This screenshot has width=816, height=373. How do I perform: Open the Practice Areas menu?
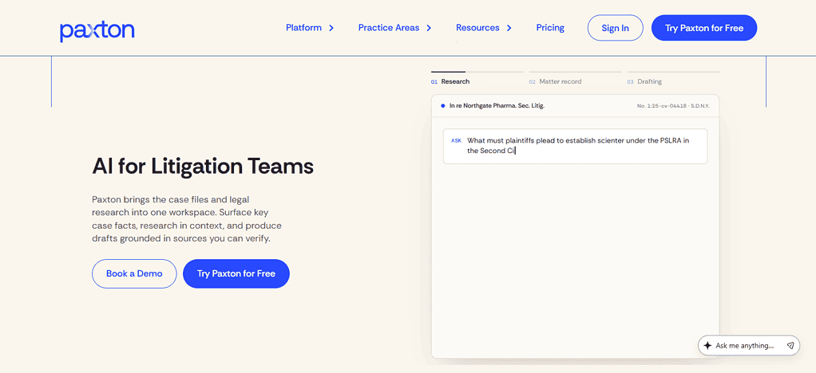pyautogui.click(x=389, y=28)
